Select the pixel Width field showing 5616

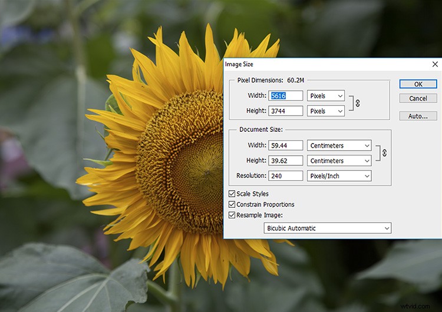[286, 96]
